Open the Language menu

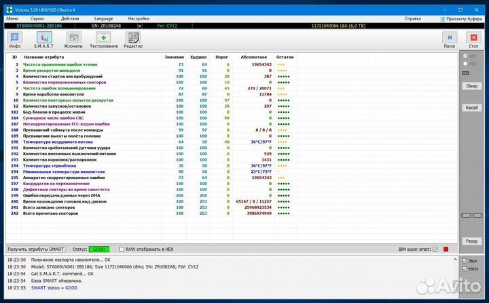click(x=104, y=18)
